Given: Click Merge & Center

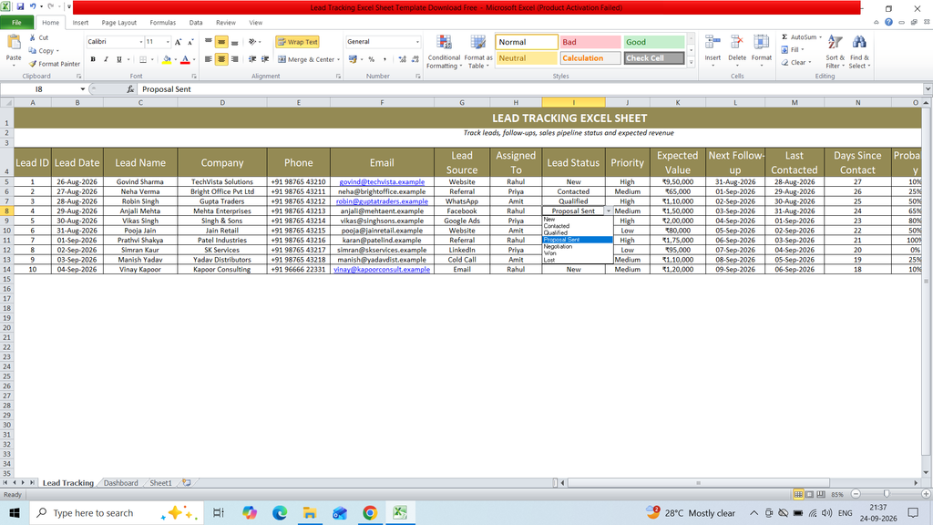Looking at the screenshot, I should [x=308, y=59].
